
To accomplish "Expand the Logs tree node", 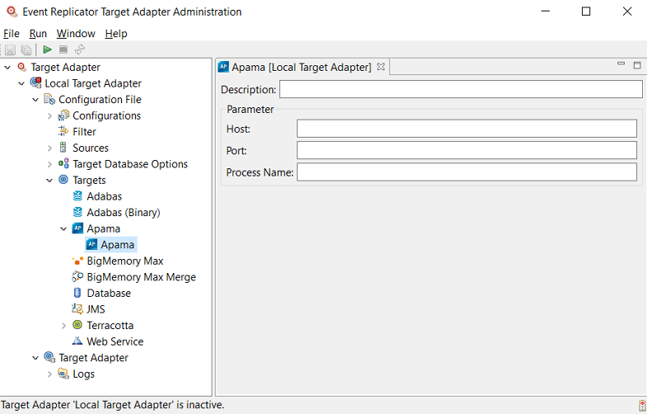I will click(49, 374).
